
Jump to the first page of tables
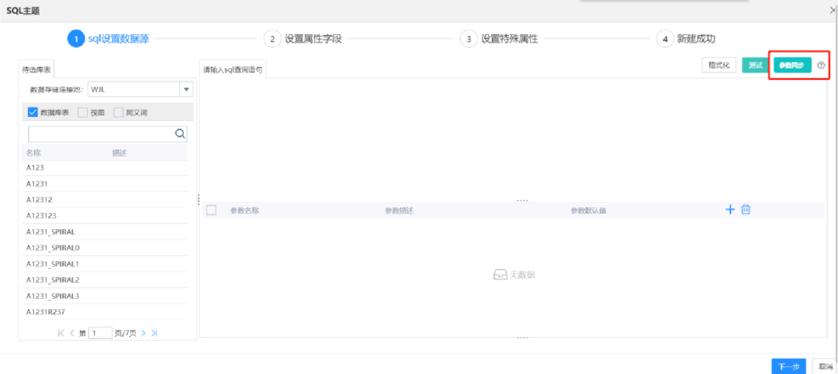[61, 333]
